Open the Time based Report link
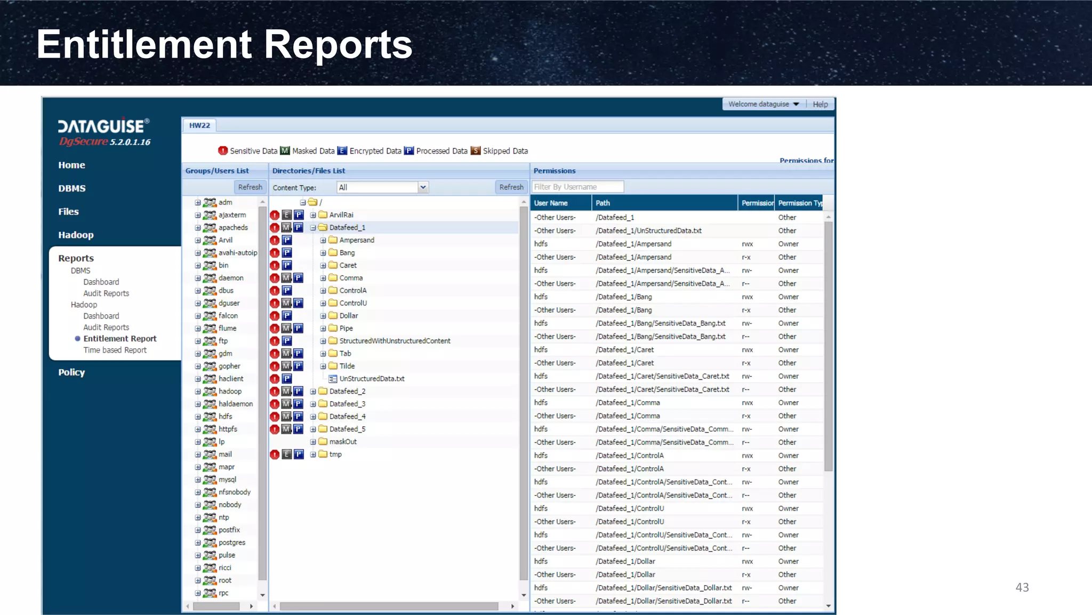Viewport: 1092px width, 615px height. (x=115, y=350)
